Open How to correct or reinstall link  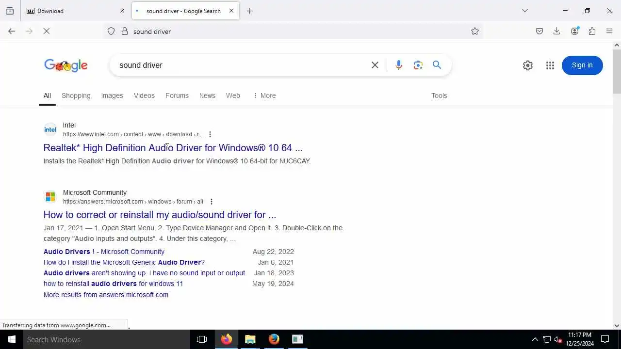click(160, 215)
